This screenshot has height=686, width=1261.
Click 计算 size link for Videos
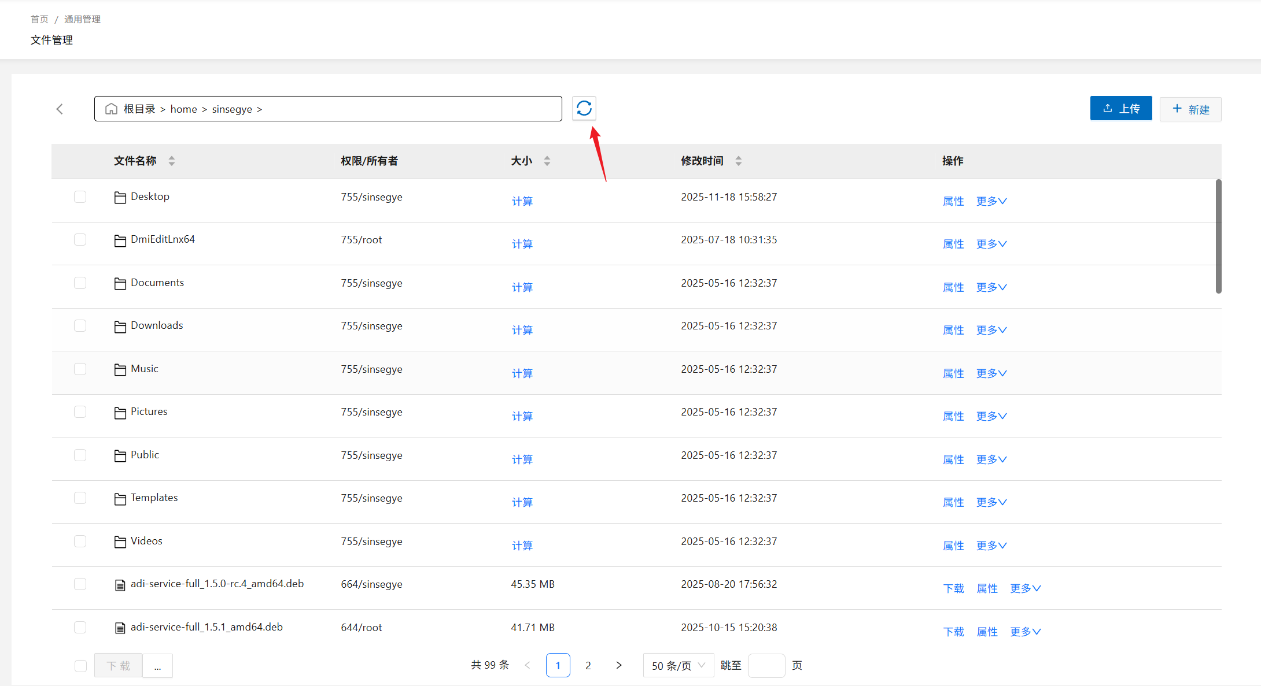[522, 546]
